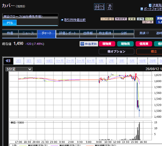Select the 10日 chart period

[49, 61]
